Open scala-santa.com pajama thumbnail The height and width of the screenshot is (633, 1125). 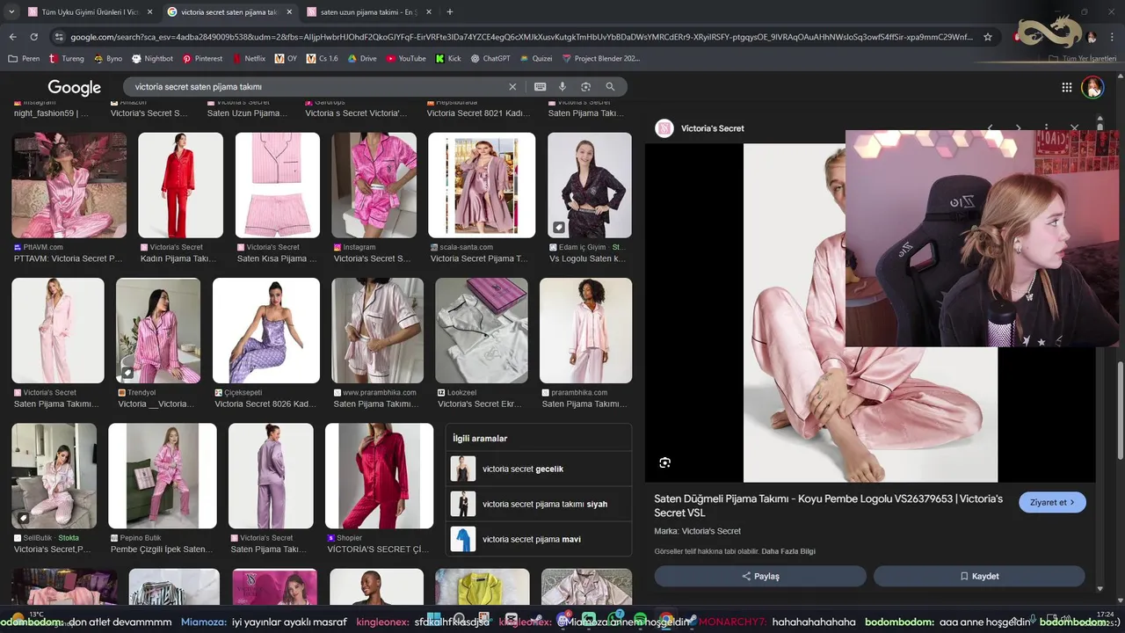pyautogui.click(x=482, y=186)
